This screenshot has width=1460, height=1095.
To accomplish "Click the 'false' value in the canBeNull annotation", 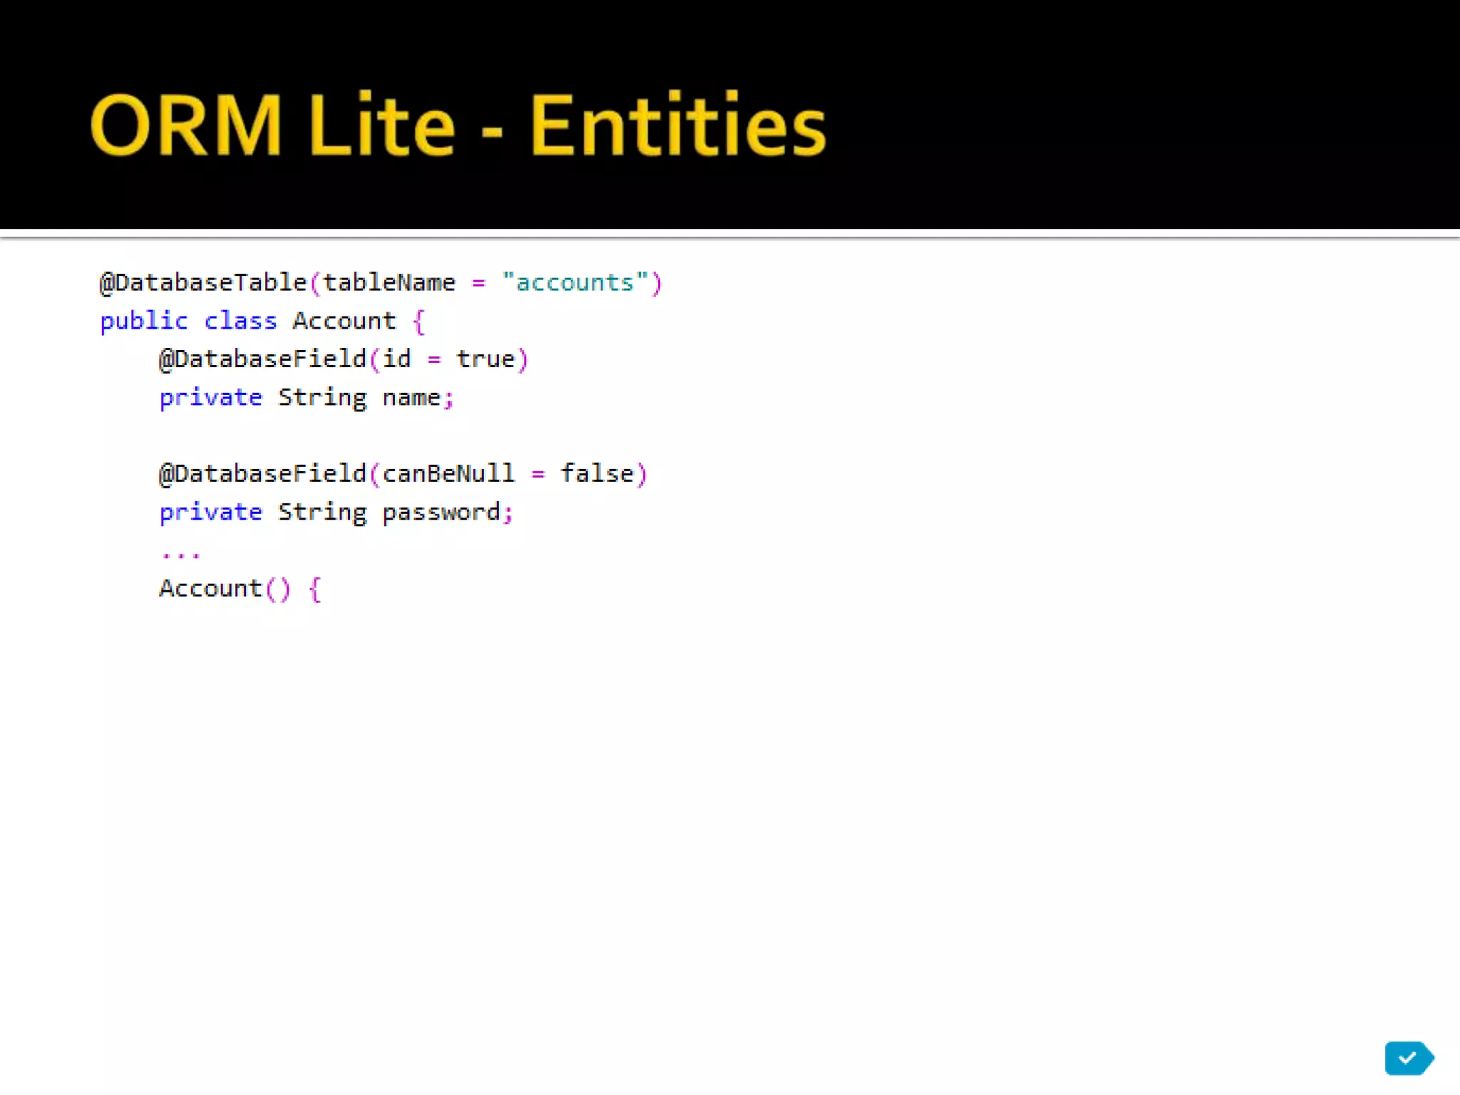I will click(x=597, y=474).
